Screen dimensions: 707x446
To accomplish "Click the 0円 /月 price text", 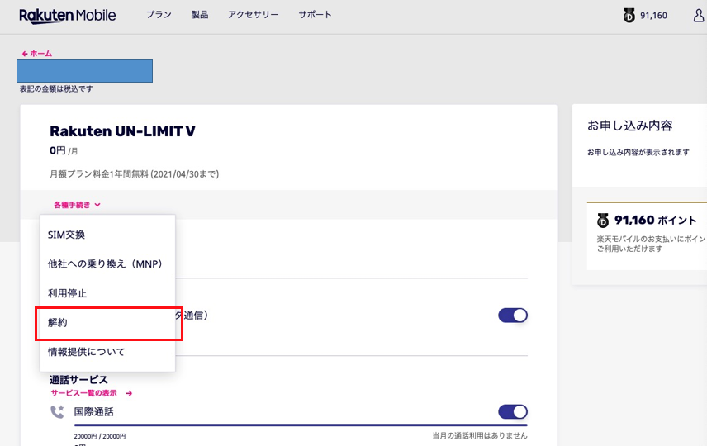I will click(64, 150).
